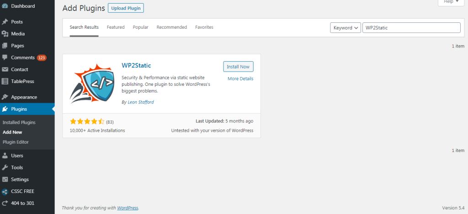Viewport: 468px width, 214px height.
Task: Click the plugin search field containing WP2Static
Action: click(411, 28)
